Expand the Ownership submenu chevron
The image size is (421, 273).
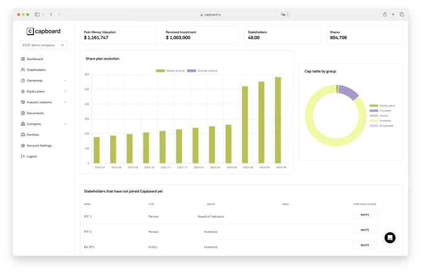(65, 80)
